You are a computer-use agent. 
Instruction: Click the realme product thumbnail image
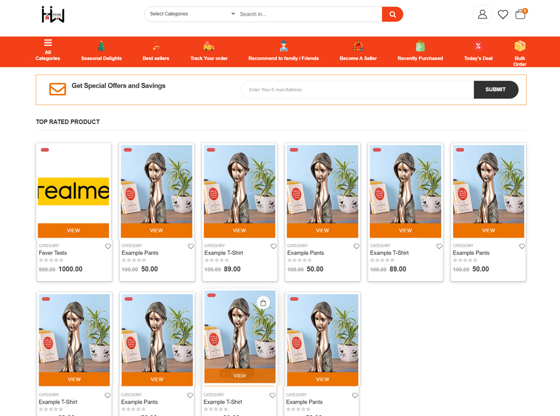pos(73,191)
